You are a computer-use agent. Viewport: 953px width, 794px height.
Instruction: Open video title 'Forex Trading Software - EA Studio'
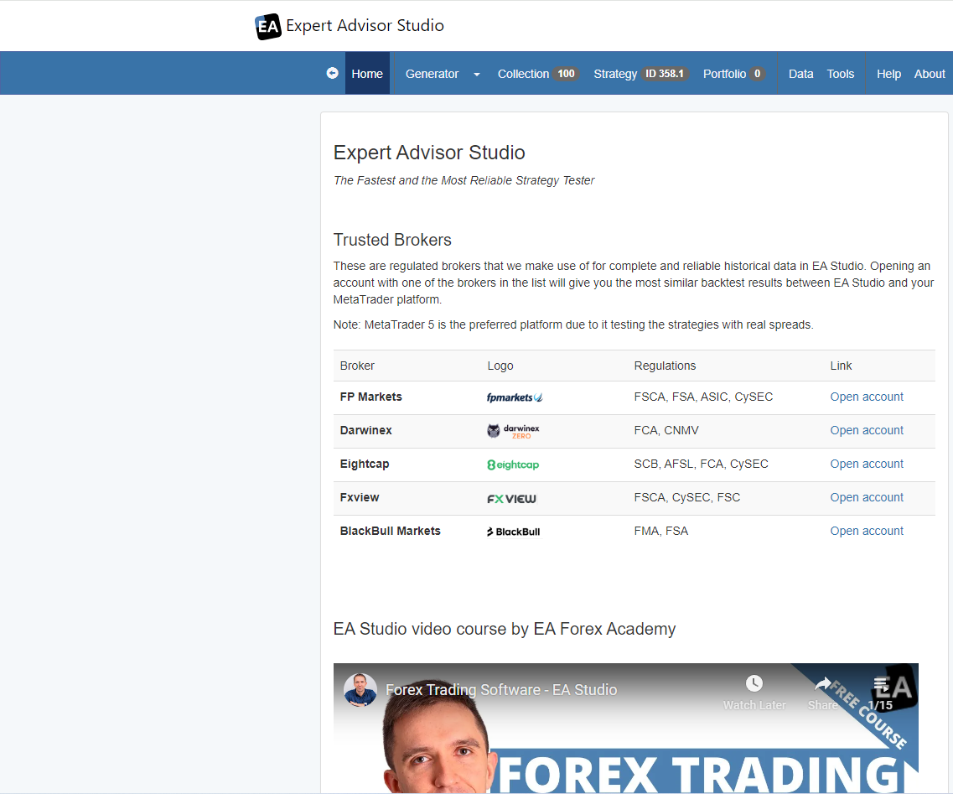(501, 689)
